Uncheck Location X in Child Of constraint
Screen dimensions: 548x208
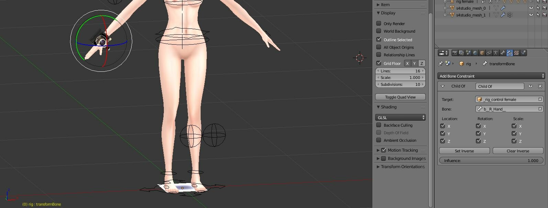click(x=443, y=126)
